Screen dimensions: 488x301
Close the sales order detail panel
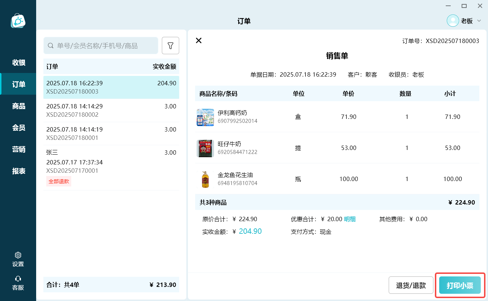click(198, 40)
